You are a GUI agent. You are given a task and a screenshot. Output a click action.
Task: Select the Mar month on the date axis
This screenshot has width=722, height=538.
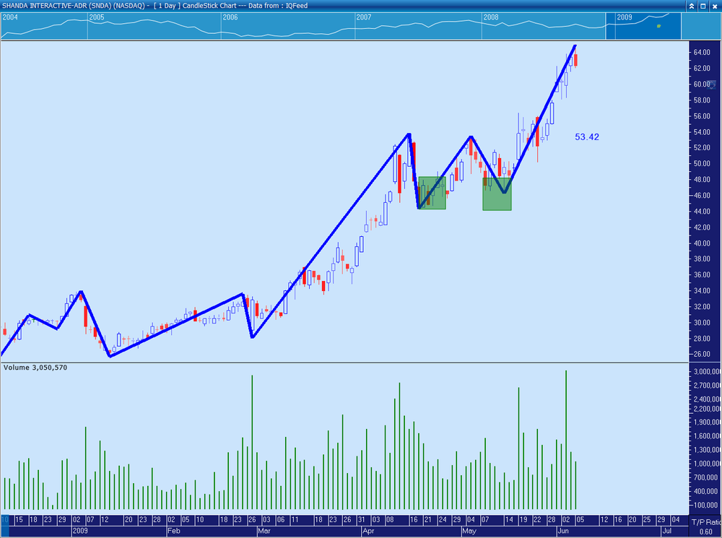(264, 531)
